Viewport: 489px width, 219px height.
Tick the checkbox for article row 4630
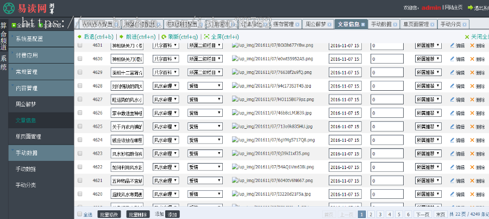80,59
